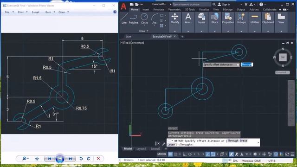Open the Groups panel
The width and height of the screenshot is (297, 167).
(x=241, y=19)
